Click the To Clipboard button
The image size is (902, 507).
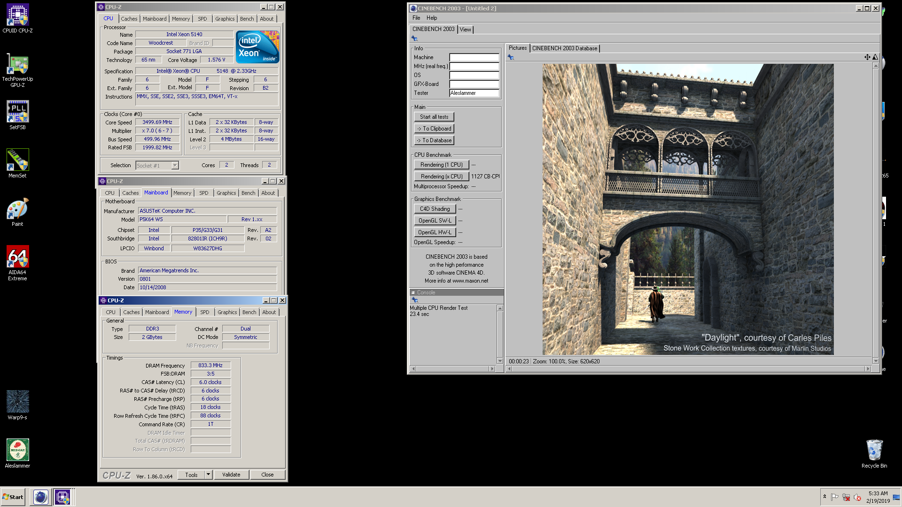click(434, 129)
